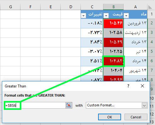Select row header 4
155x125 pixels.
(152, 42)
